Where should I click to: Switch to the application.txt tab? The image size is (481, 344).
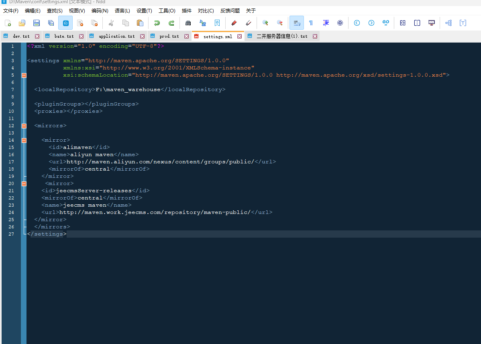[x=116, y=36]
